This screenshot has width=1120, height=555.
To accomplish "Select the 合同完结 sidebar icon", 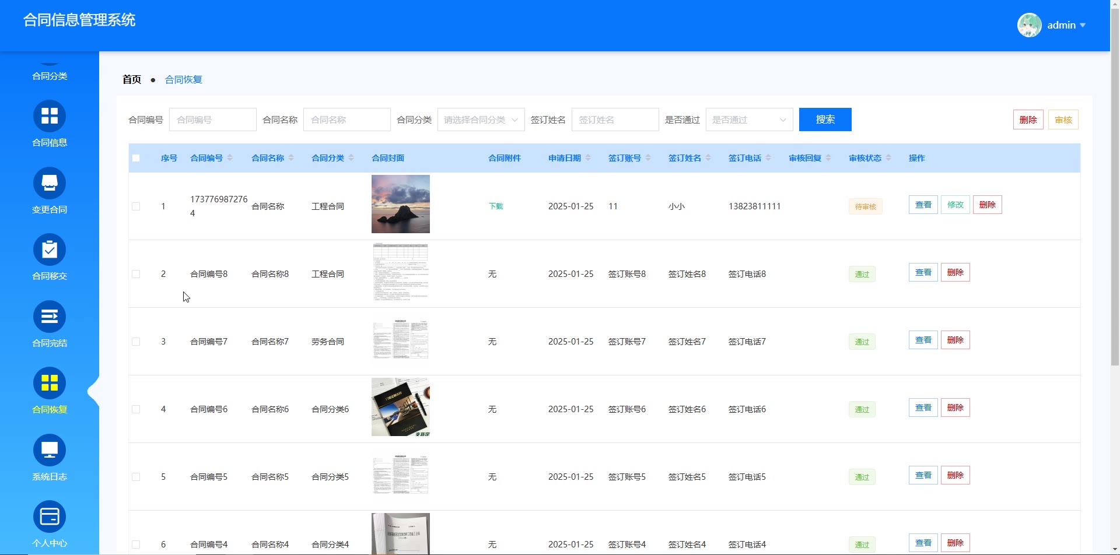I will pyautogui.click(x=50, y=317).
